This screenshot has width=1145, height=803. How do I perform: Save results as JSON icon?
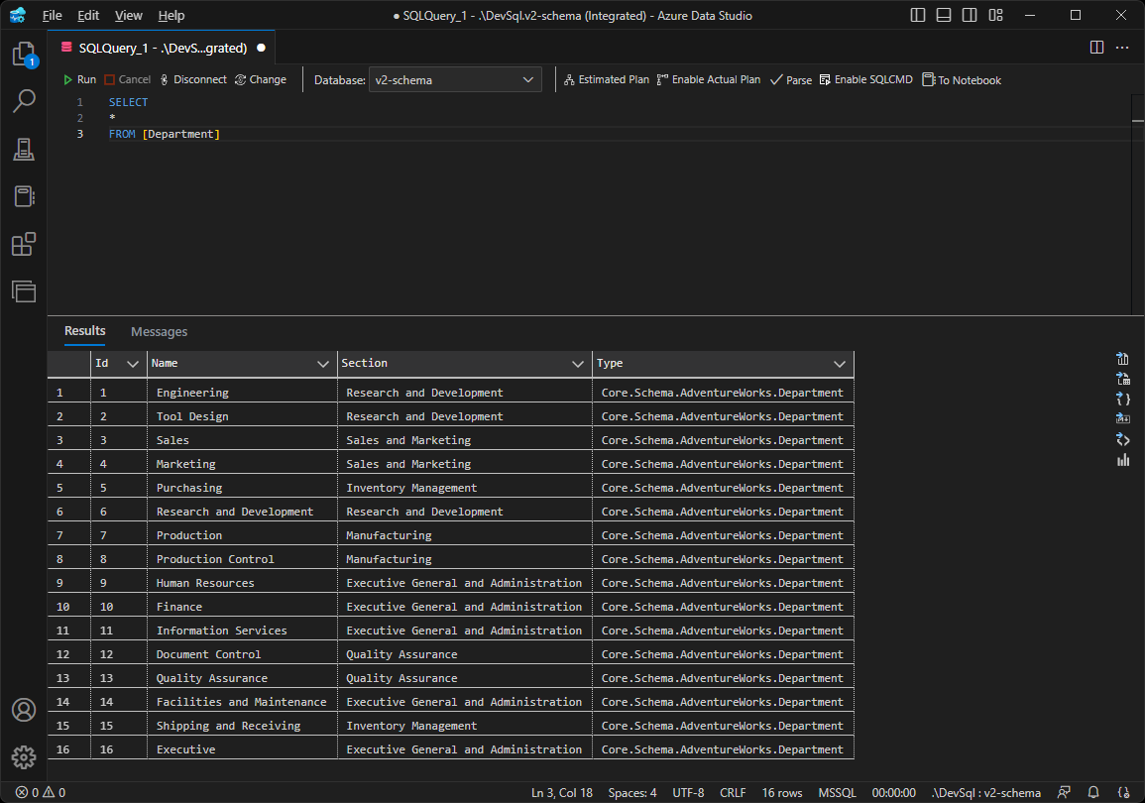pyautogui.click(x=1123, y=399)
